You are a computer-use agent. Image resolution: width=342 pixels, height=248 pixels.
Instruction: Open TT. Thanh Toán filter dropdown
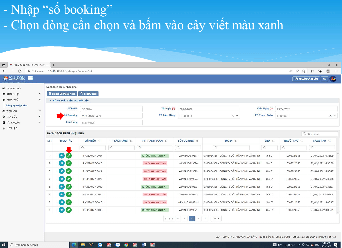(x=335, y=116)
